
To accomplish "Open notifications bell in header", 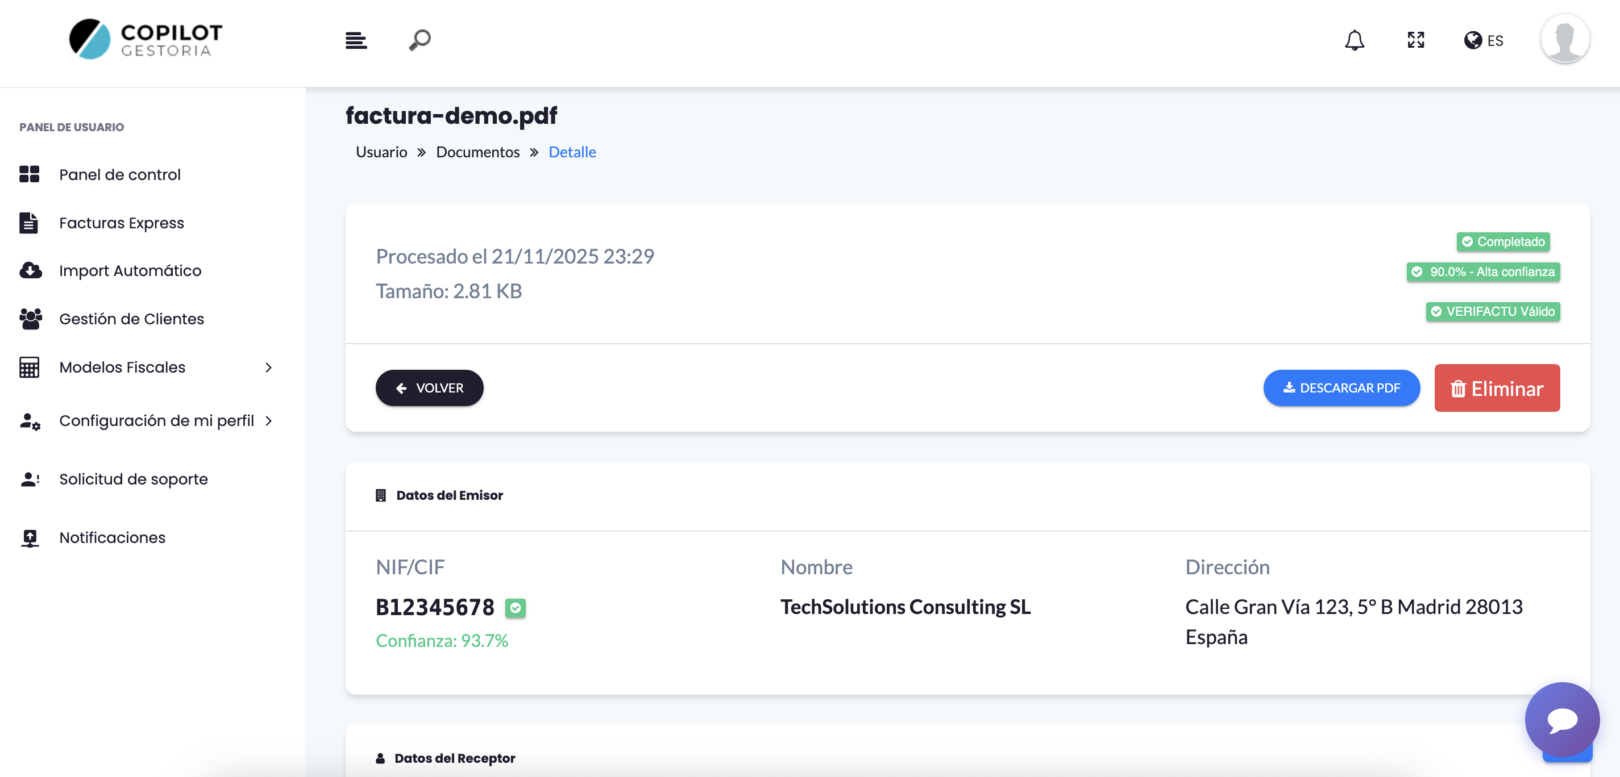I will click(1354, 40).
